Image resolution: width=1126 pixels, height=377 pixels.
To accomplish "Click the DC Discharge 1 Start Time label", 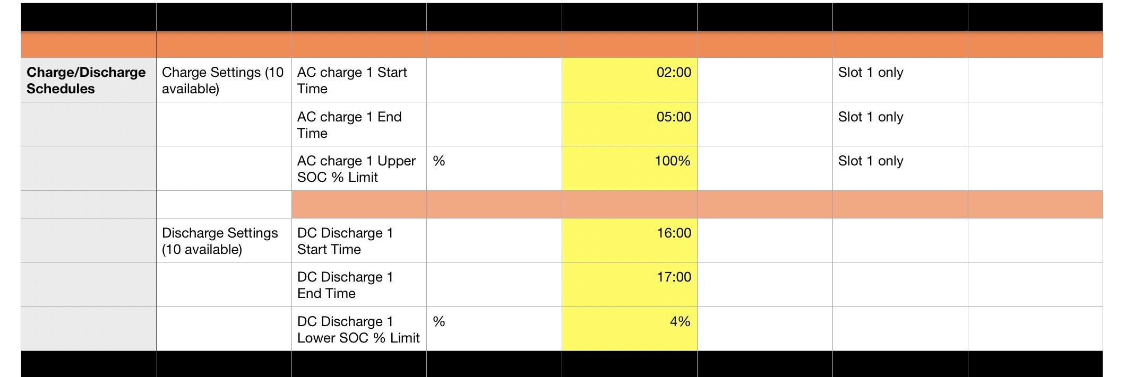I will point(359,241).
